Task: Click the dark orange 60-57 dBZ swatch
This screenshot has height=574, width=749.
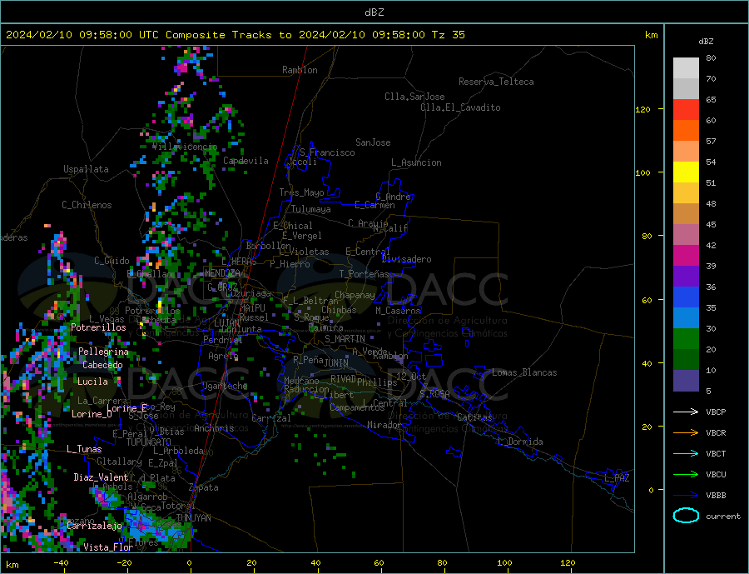Action: (x=686, y=131)
